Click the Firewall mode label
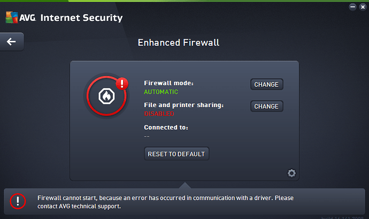Screen dimensions: 369x219 point(169,83)
